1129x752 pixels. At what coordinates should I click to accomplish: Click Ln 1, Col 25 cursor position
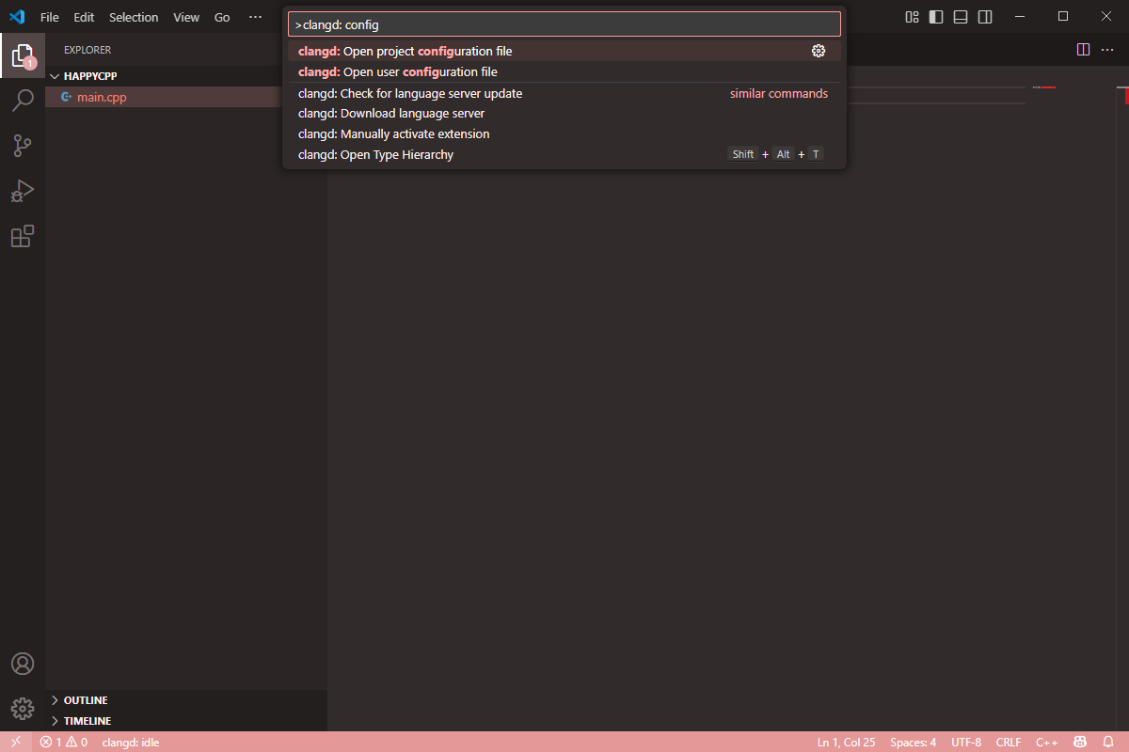(x=846, y=742)
